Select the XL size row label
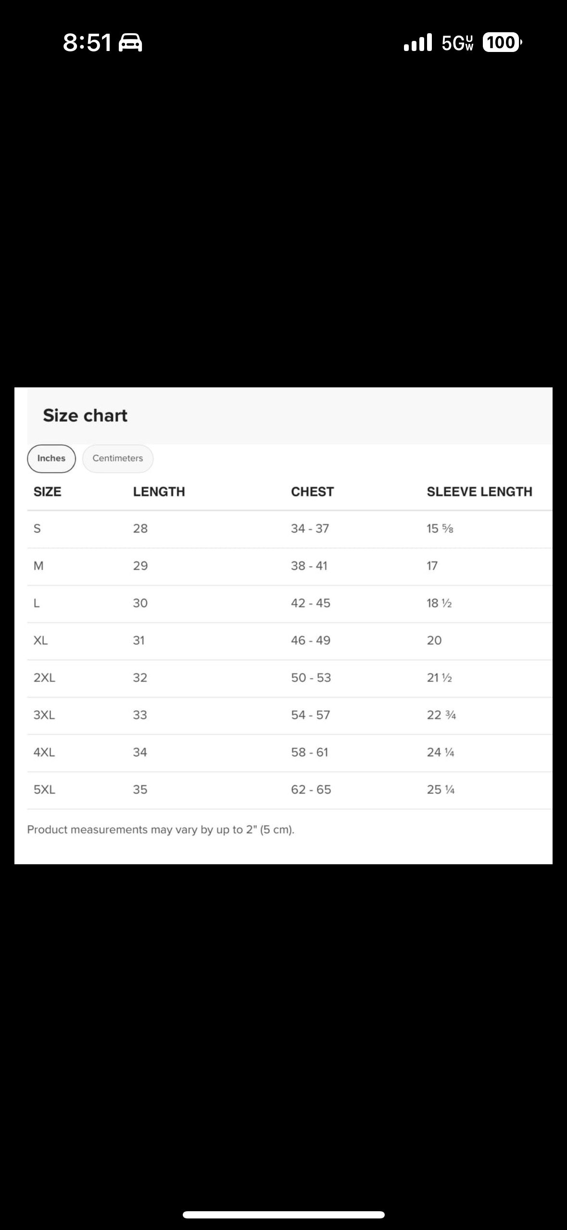The height and width of the screenshot is (1230, 567). click(x=41, y=641)
